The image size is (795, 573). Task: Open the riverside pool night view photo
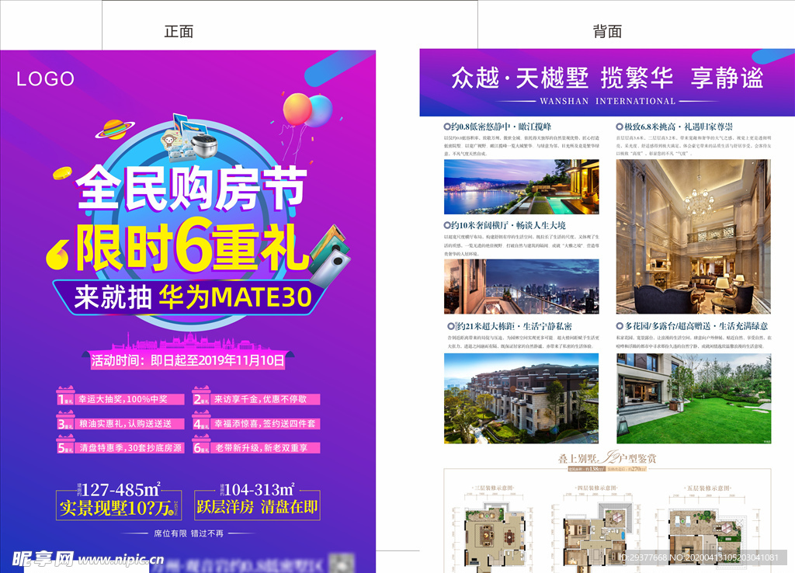click(x=521, y=187)
